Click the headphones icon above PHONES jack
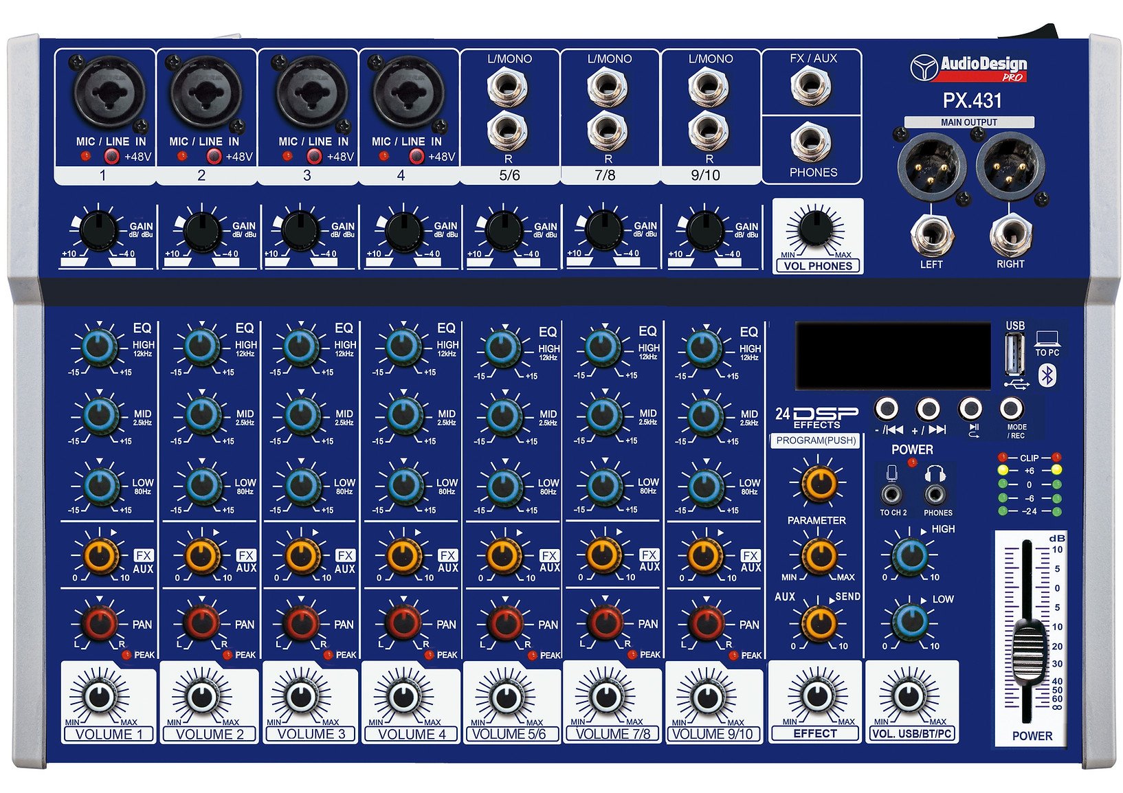Image resolution: width=1123 pixels, height=793 pixels. (x=935, y=473)
